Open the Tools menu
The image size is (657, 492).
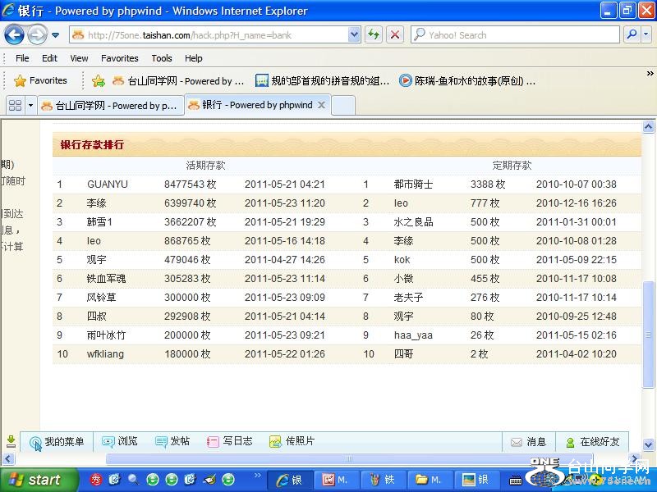coord(162,58)
